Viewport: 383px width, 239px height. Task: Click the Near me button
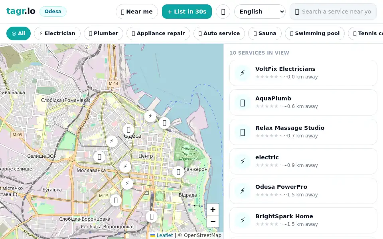coord(137,12)
